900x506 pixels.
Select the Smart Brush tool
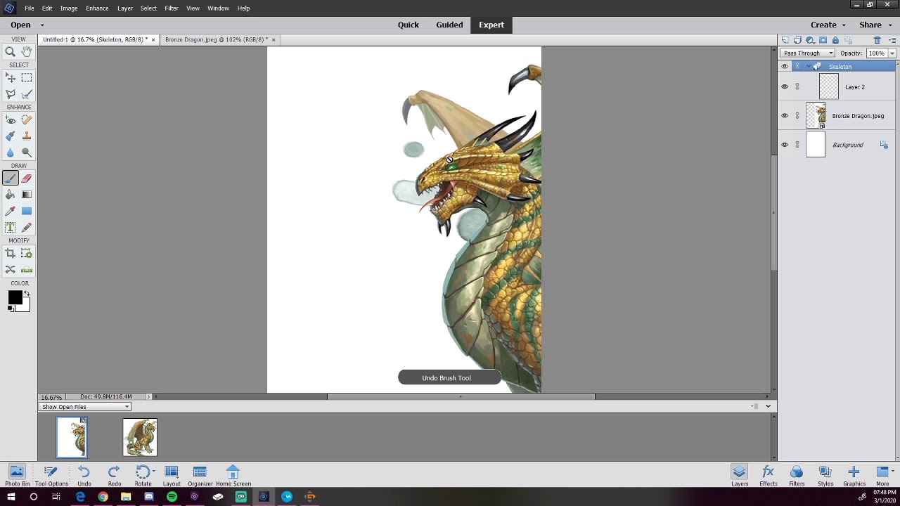11,136
